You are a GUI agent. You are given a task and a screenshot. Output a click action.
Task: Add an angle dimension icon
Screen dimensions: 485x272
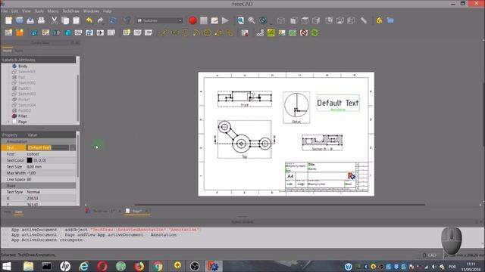tap(218, 32)
